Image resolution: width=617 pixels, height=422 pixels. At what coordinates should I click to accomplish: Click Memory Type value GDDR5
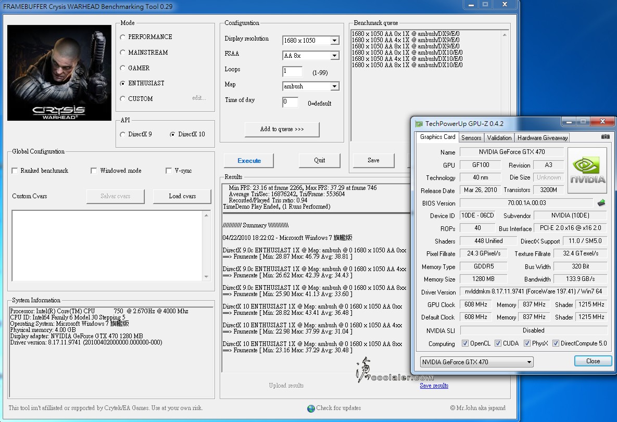483,266
